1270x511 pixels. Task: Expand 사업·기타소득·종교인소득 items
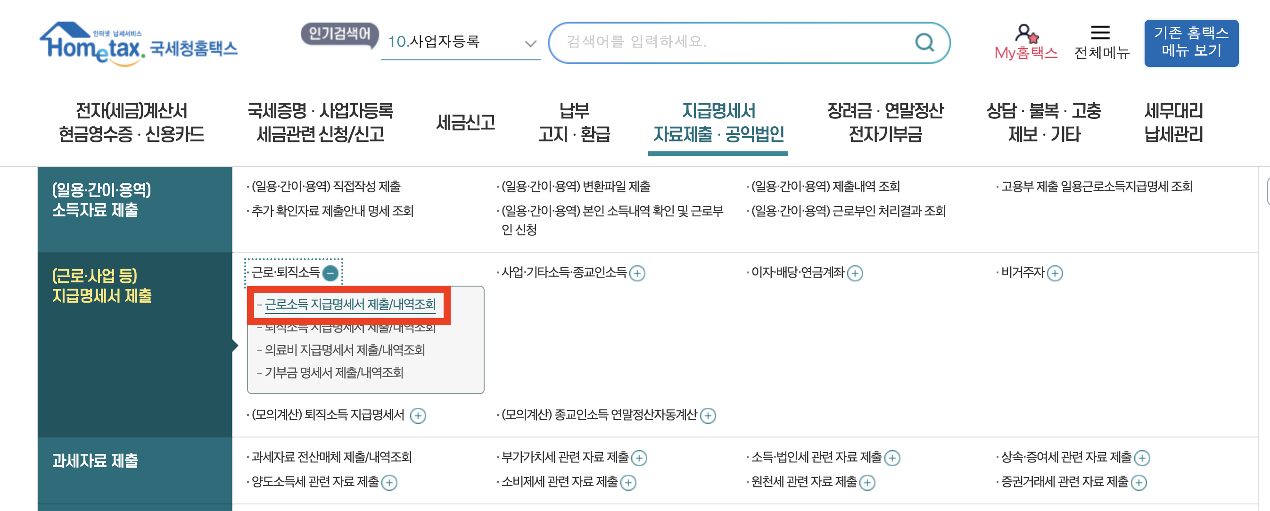638,274
